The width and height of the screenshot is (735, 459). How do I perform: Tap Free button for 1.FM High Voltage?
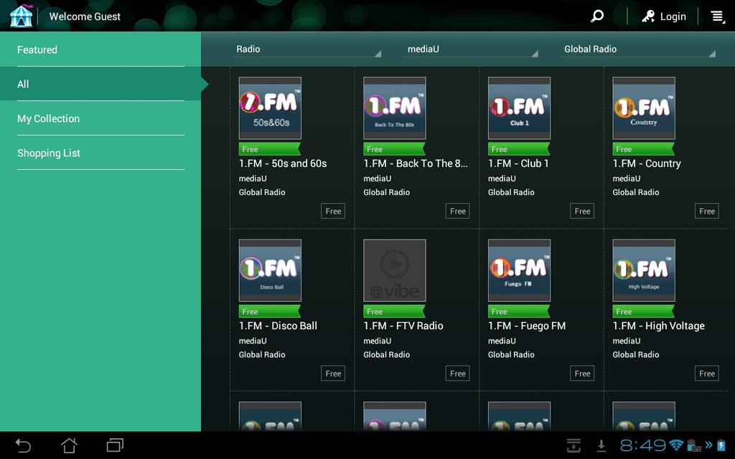(x=707, y=374)
